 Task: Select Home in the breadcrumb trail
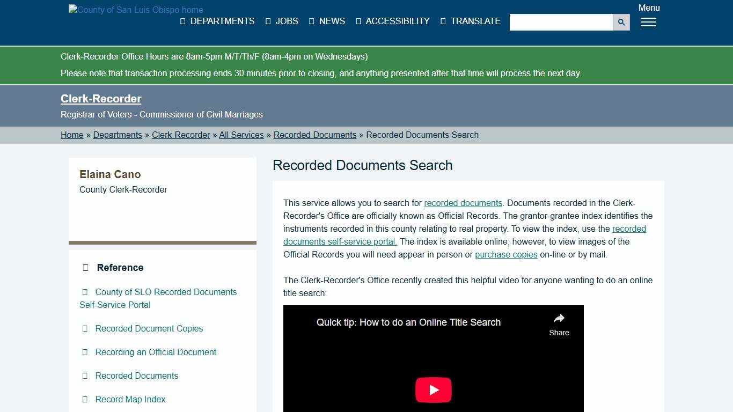[72, 135]
